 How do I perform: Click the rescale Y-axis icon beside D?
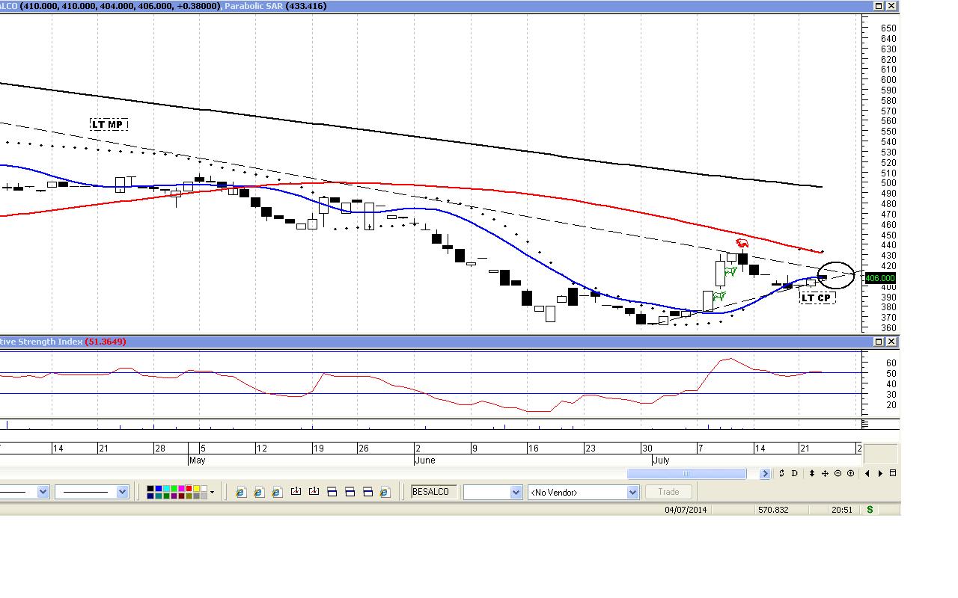click(781, 473)
